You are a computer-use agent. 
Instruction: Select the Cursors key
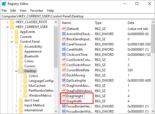(x=30, y=66)
